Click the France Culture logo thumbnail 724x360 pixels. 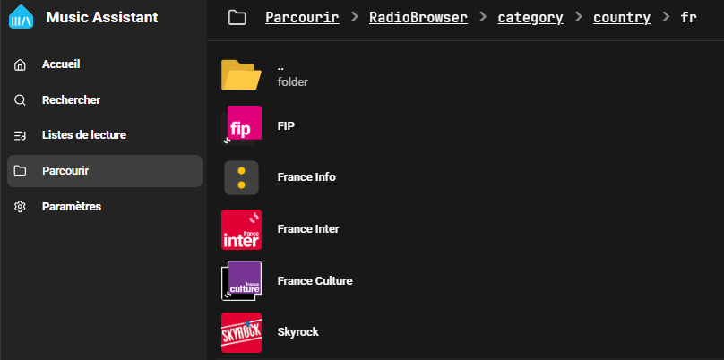pos(241,281)
